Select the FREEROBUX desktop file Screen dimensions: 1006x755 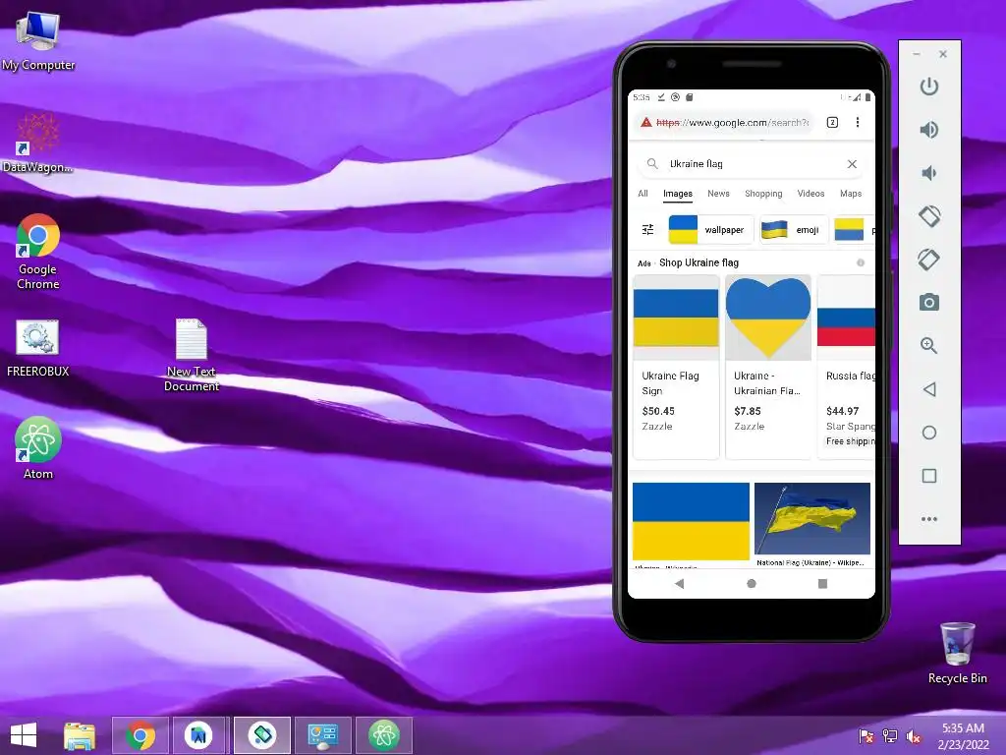[x=38, y=348]
